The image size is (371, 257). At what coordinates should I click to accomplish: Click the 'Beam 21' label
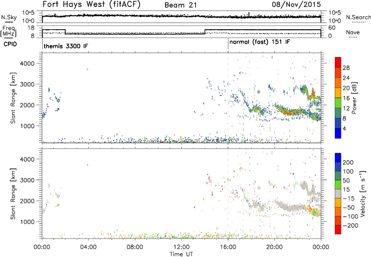pyautogui.click(x=181, y=5)
